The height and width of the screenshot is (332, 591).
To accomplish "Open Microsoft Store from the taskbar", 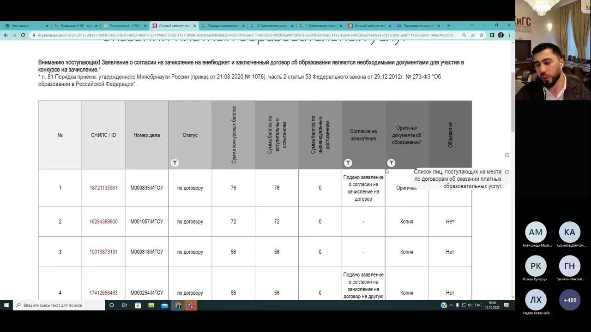I will coord(138,305).
